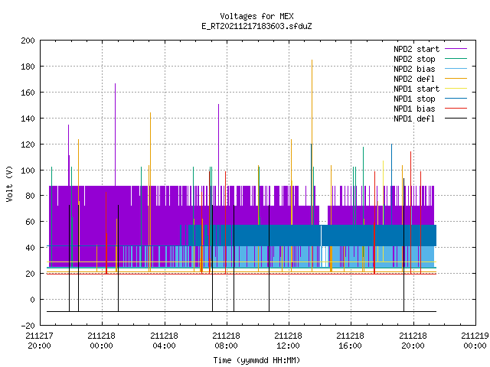
Task: Click the black NPD1 defl baseline near -10 V
Action: pyautogui.click(x=241, y=311)
